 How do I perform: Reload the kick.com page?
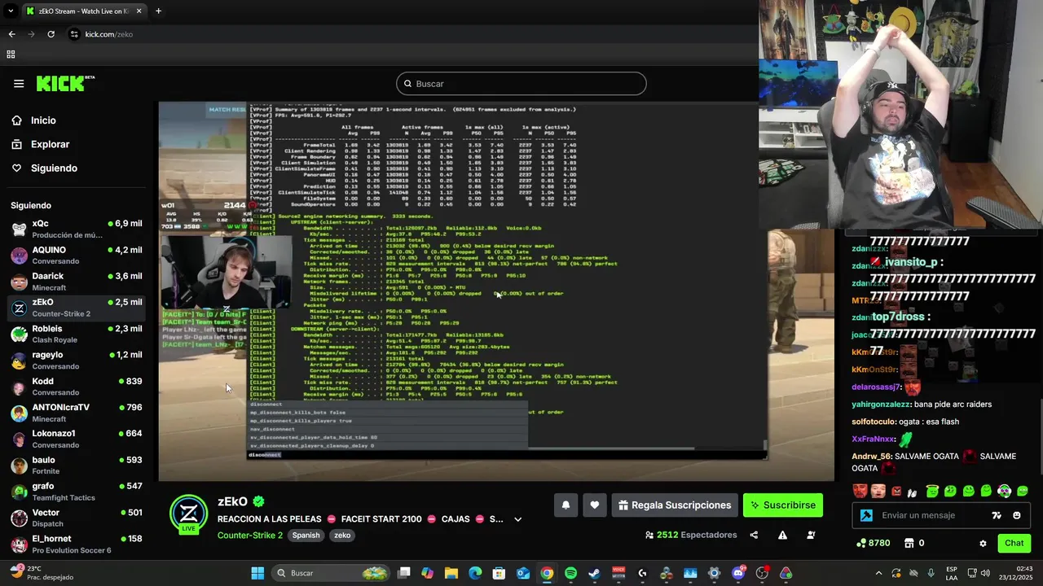[51, 34]
